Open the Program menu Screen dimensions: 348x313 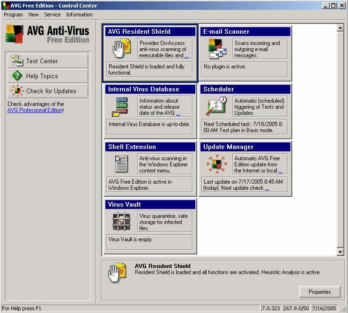coord(13,15)
